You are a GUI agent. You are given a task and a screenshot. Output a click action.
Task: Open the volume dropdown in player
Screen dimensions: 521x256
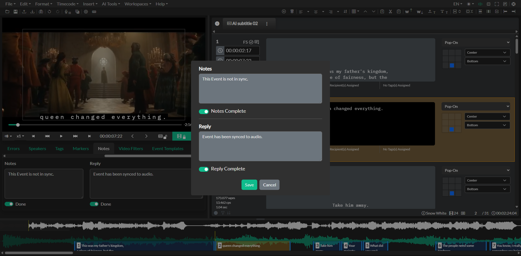pos(8,136)
